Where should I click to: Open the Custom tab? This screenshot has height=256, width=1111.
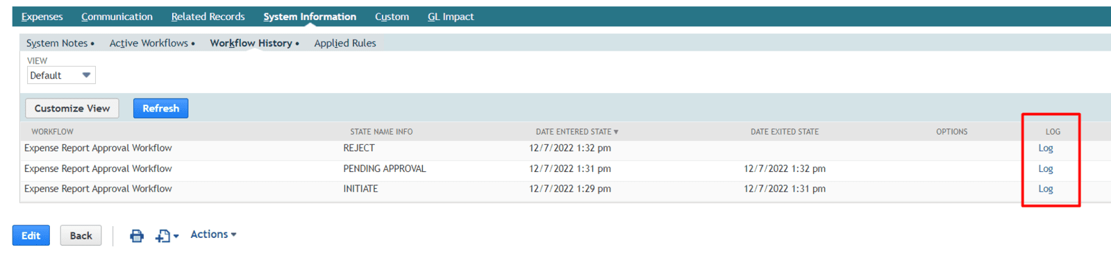pyautogui.click(x=392, y=17)
